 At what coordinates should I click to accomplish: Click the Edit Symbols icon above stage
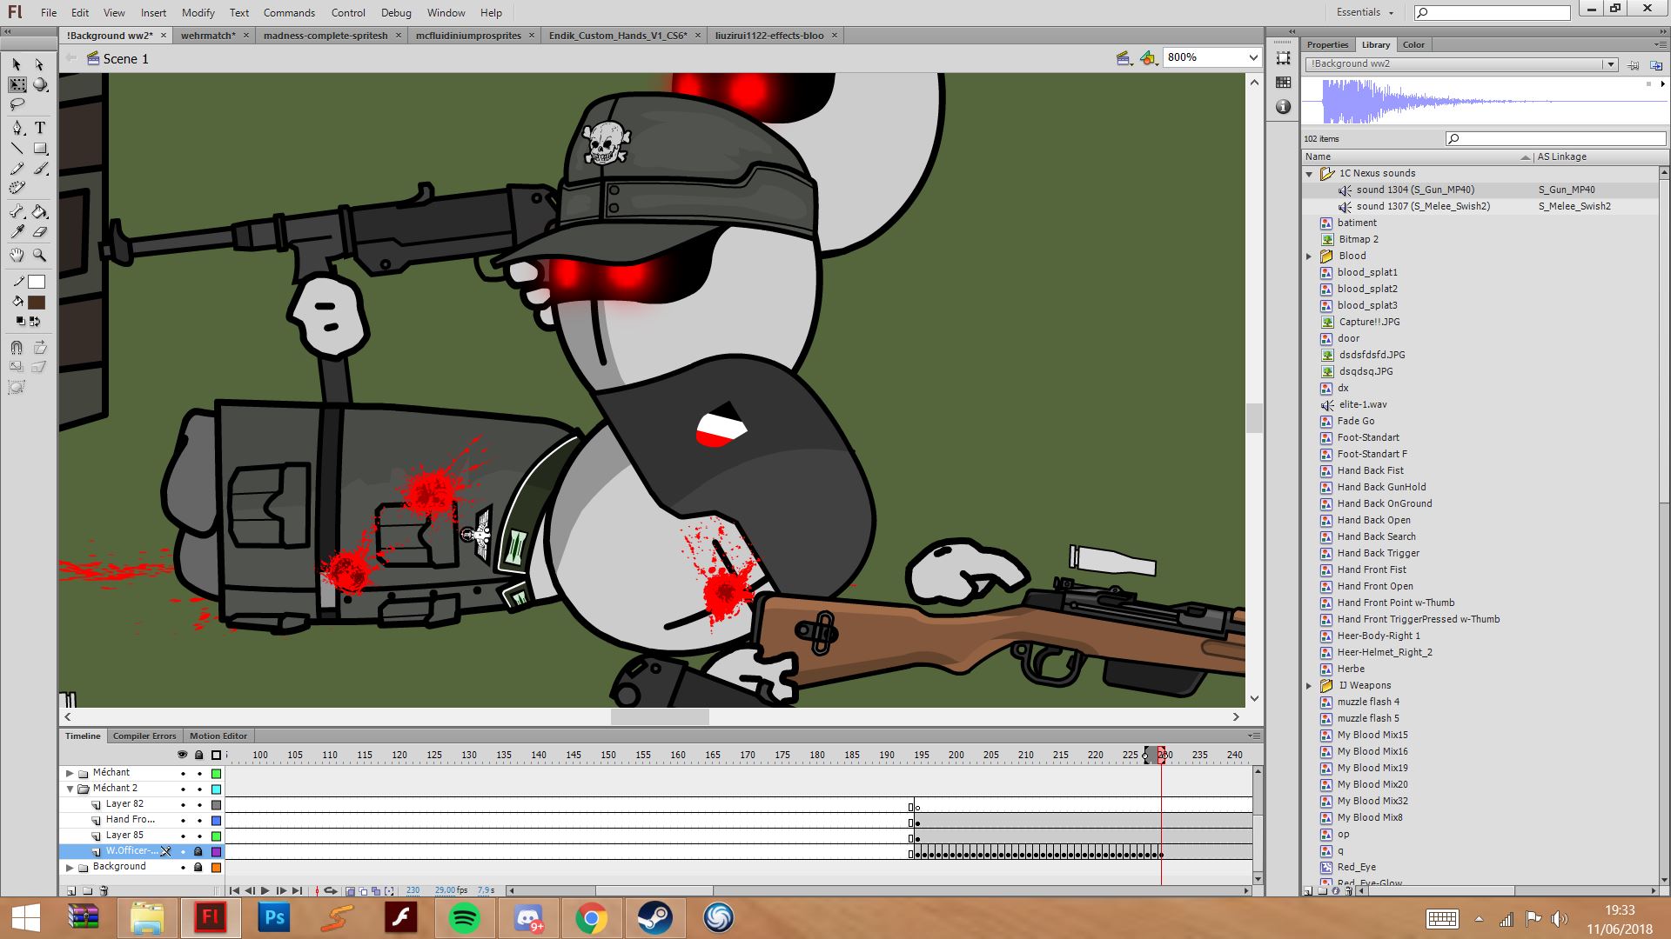pyautogui.click(x=1149, y=57)
